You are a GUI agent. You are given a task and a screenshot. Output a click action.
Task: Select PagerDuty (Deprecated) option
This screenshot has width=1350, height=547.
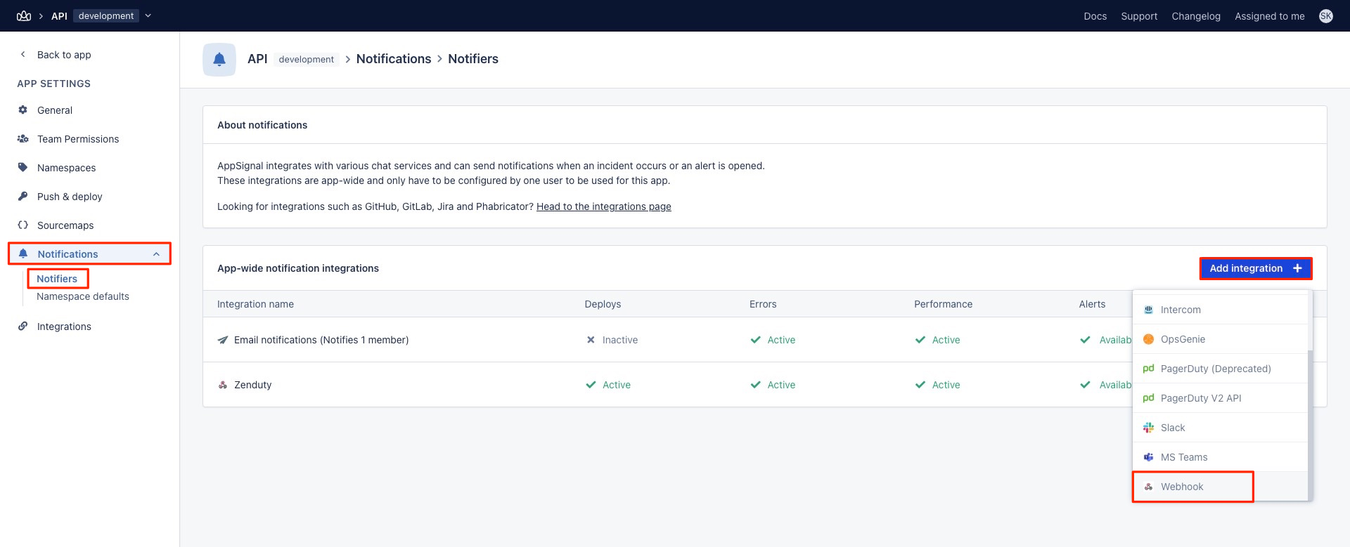[1220, 369]
